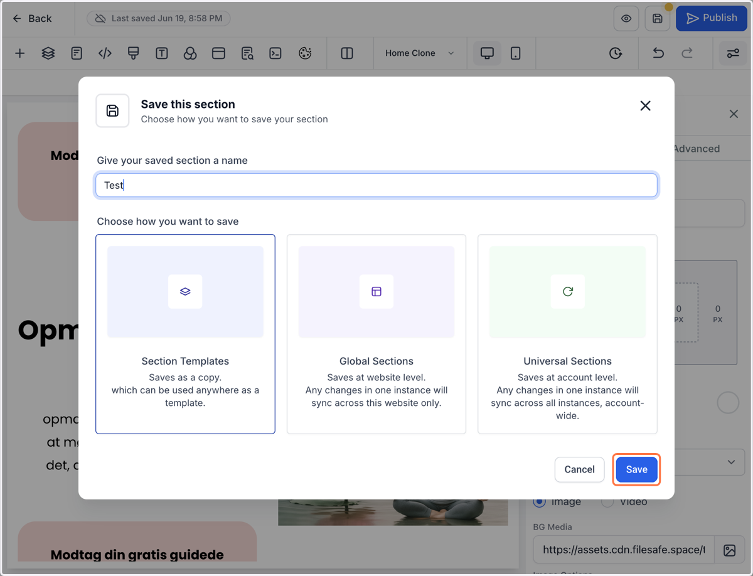The image size is (753, 576).
Task: Select the paint brush styling icon
Action: tap(133, 53)
